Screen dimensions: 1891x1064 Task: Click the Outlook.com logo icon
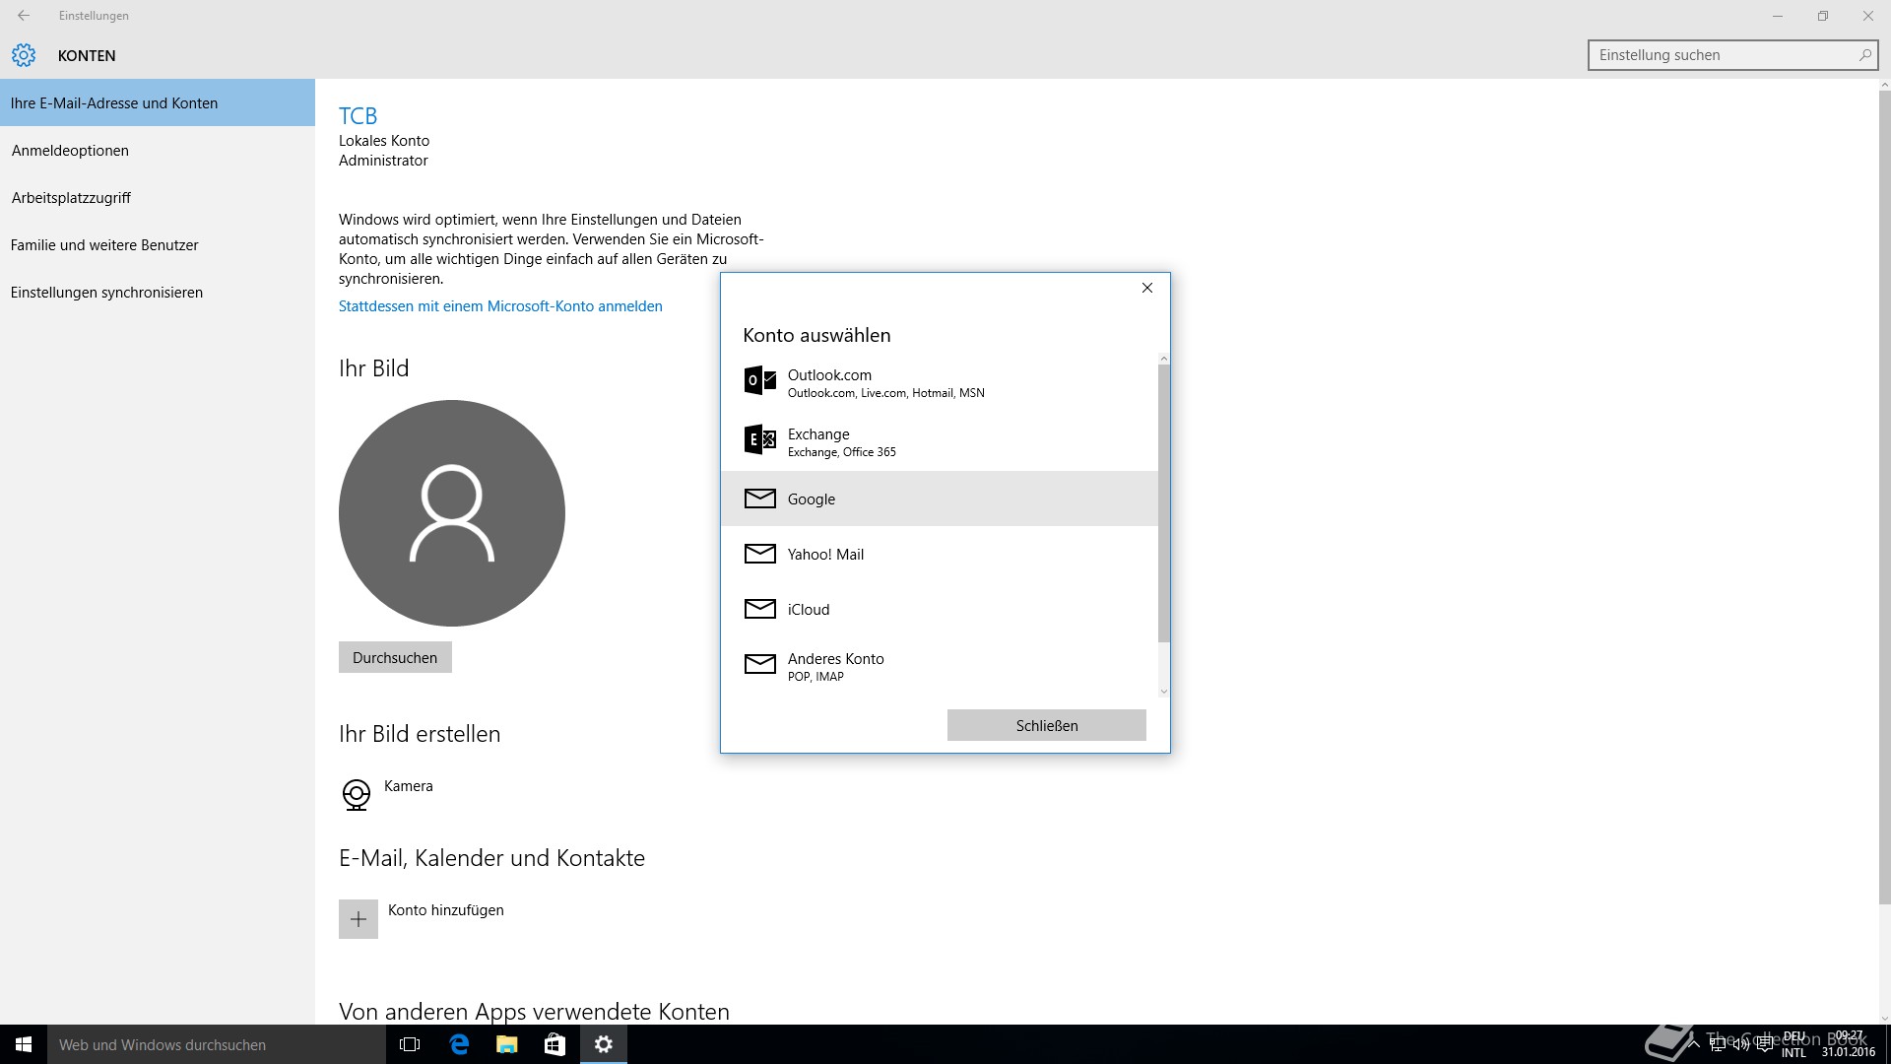pyautogui.click(x=759, y=380)
